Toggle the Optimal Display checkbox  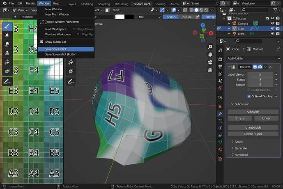coord(249,97)
